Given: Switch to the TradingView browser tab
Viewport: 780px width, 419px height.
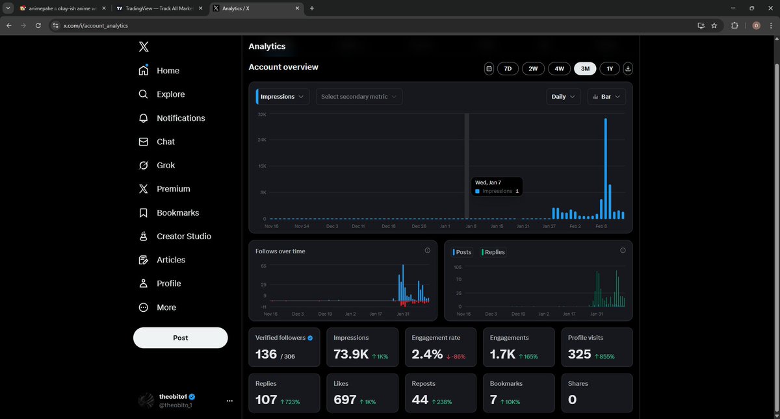Looking at the screenshot, I should (x=158, y=8).
